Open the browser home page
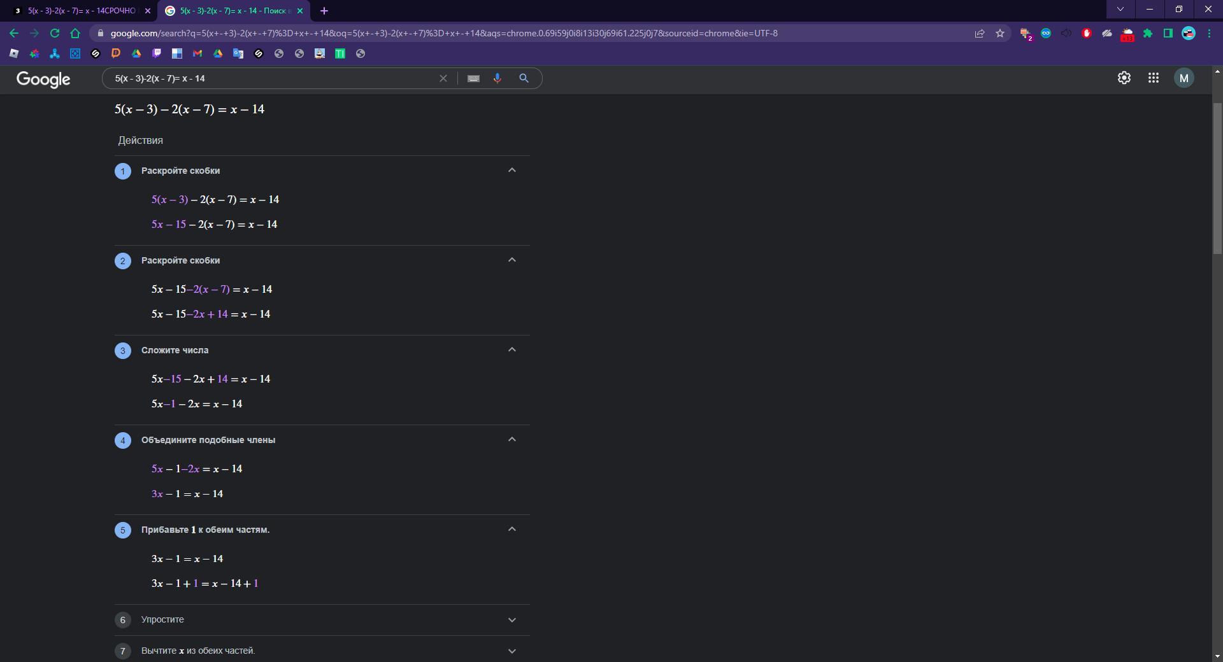 coord(75,33)
